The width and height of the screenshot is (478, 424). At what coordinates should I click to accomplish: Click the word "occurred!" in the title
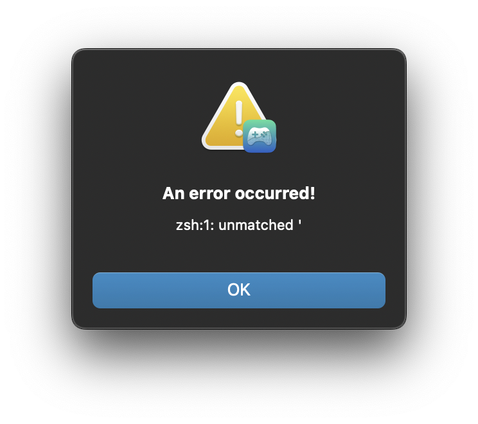click(x=275, y=193)
